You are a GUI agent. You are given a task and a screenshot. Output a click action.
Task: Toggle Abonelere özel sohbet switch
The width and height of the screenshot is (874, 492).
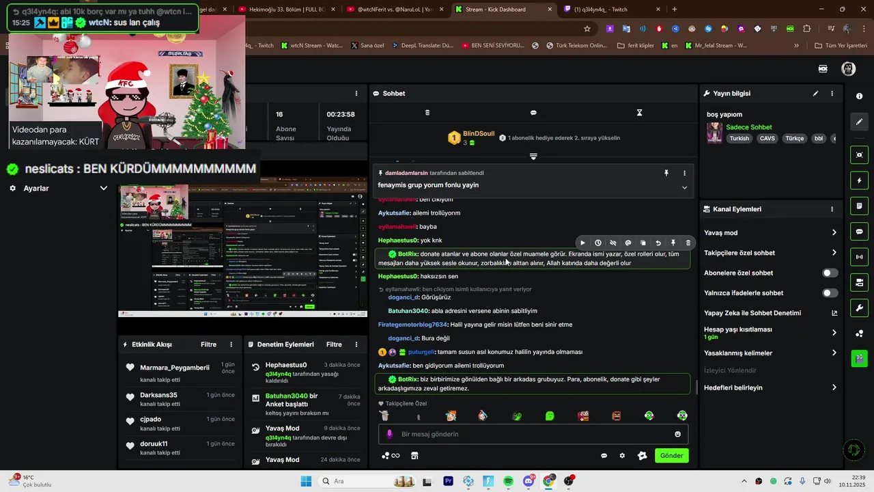pyautogui.click(x=830, y=273)
